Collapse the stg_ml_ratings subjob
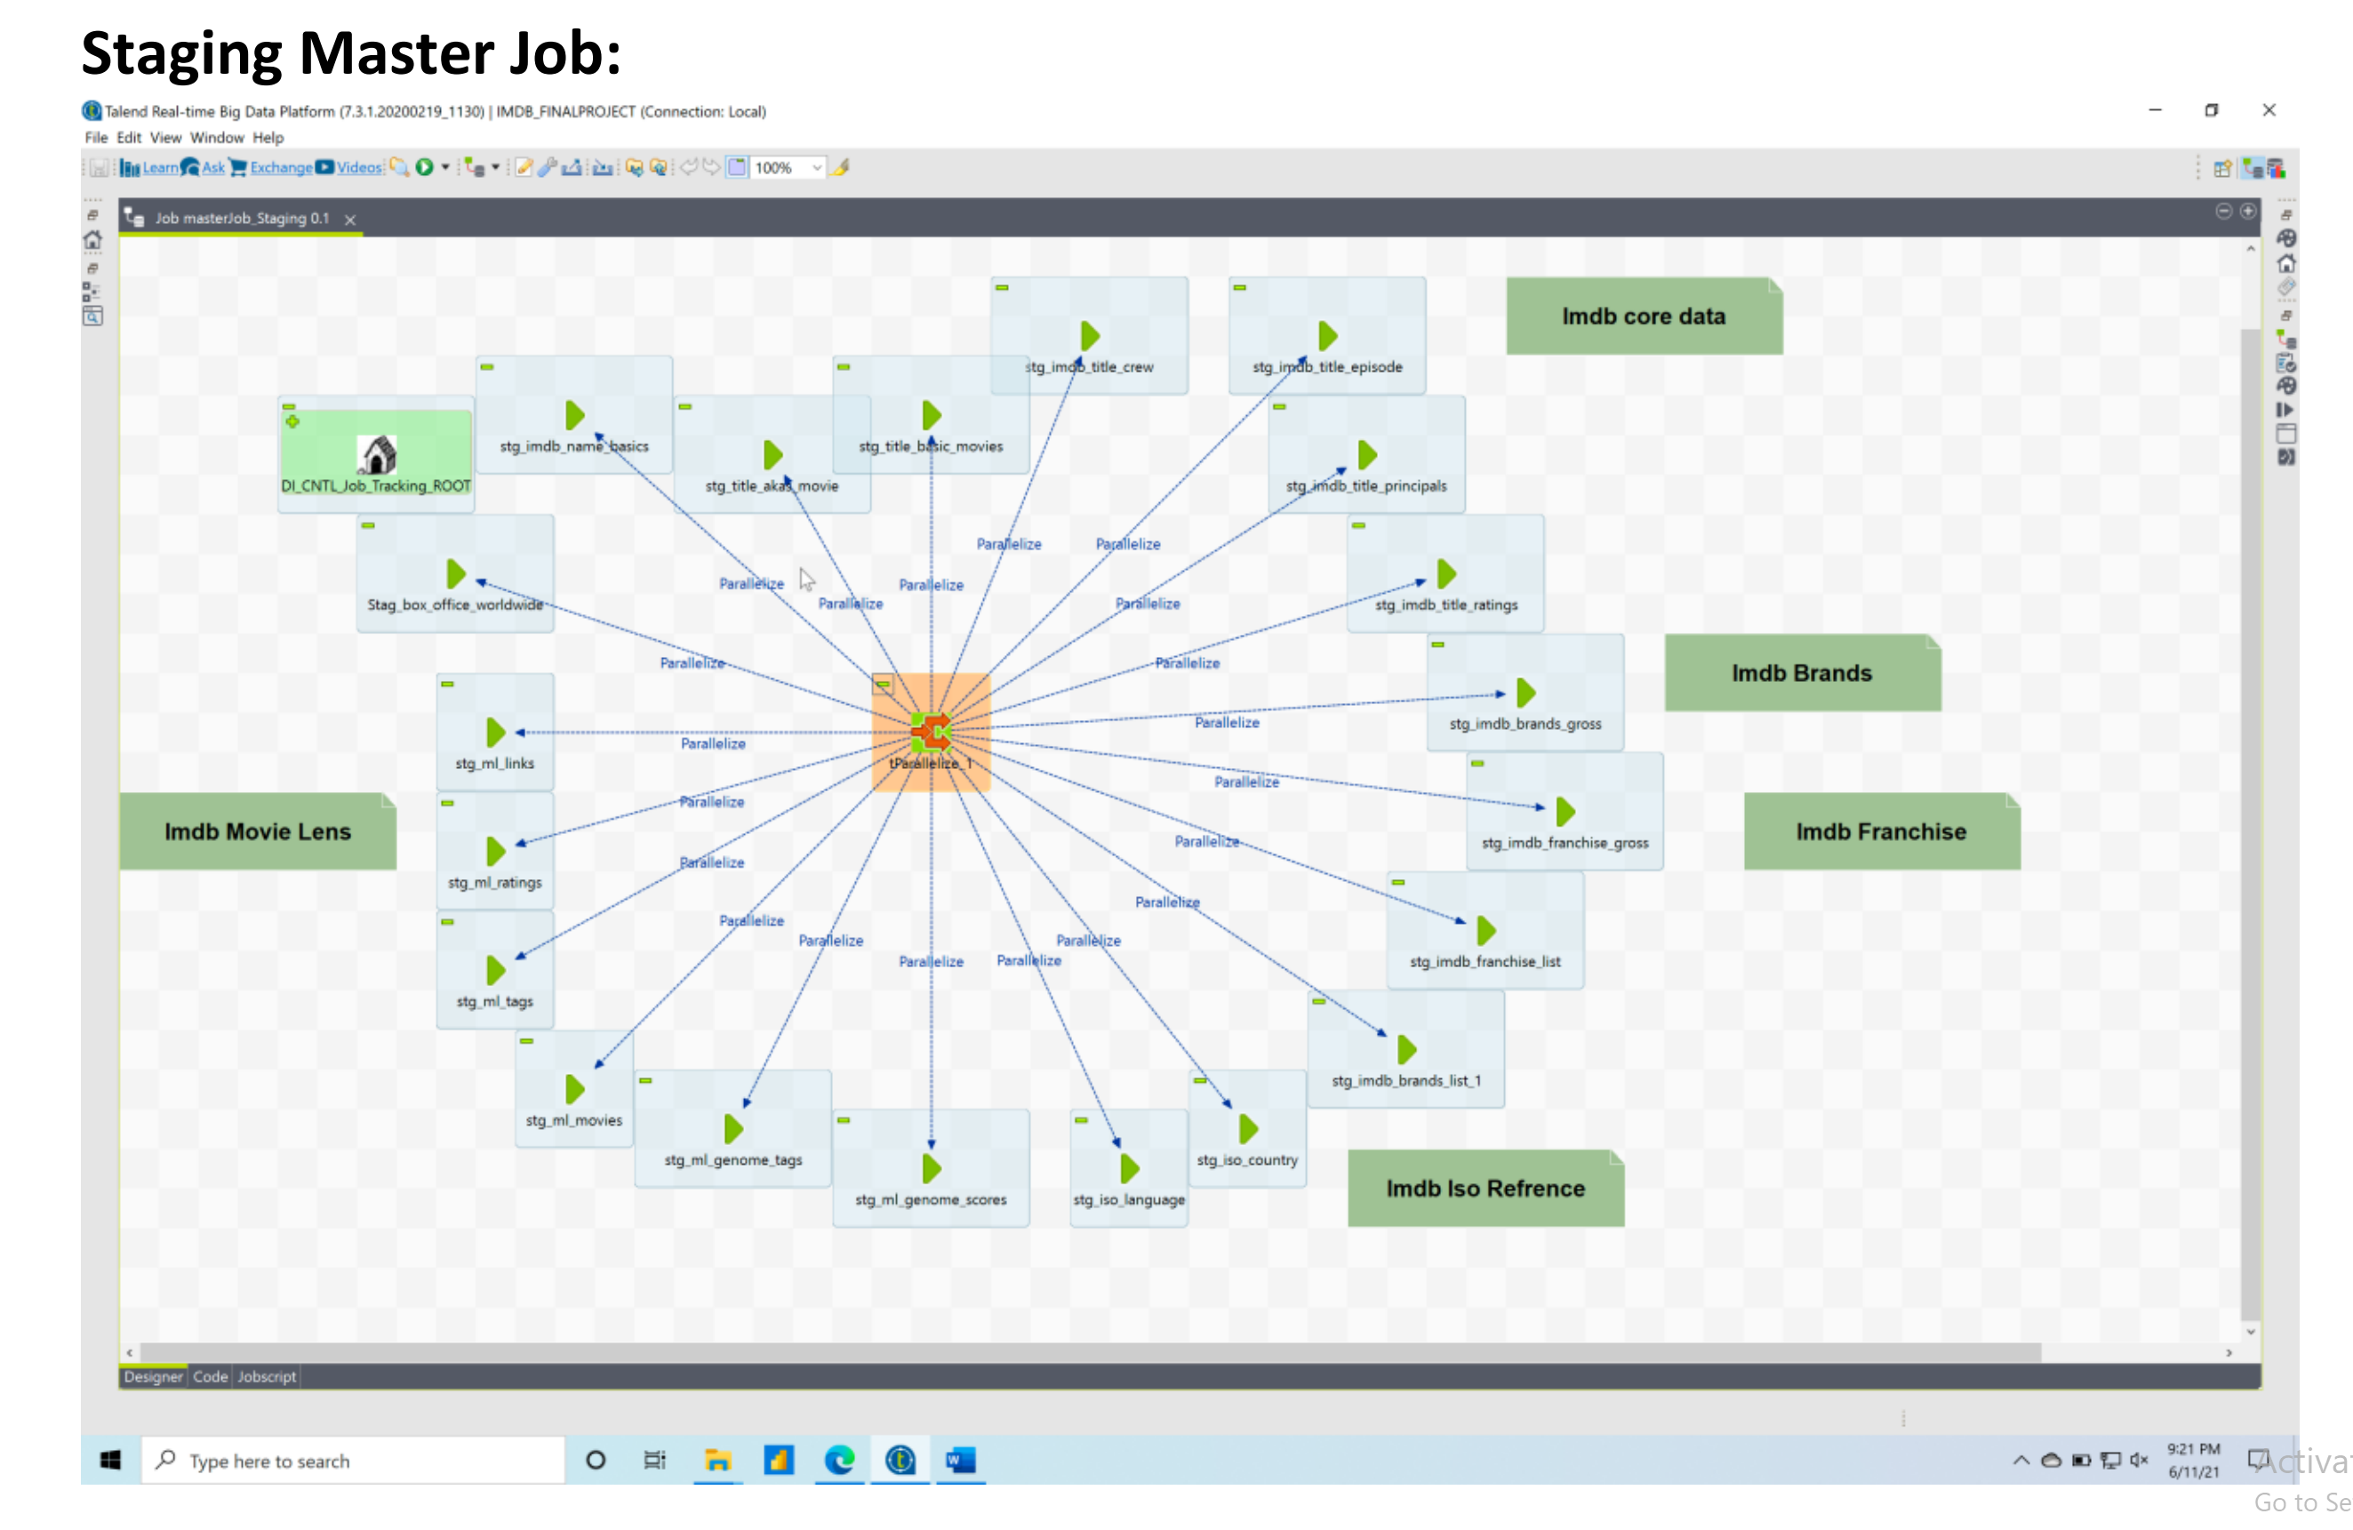Viewport: 2353px width, 1530px height. (x=448, y=803)
